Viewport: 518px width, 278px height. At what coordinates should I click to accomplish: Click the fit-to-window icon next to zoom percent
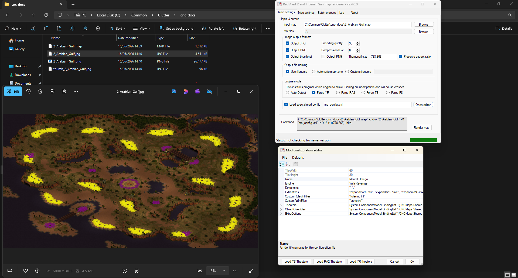pyautogui.click(x=200, y=271)
